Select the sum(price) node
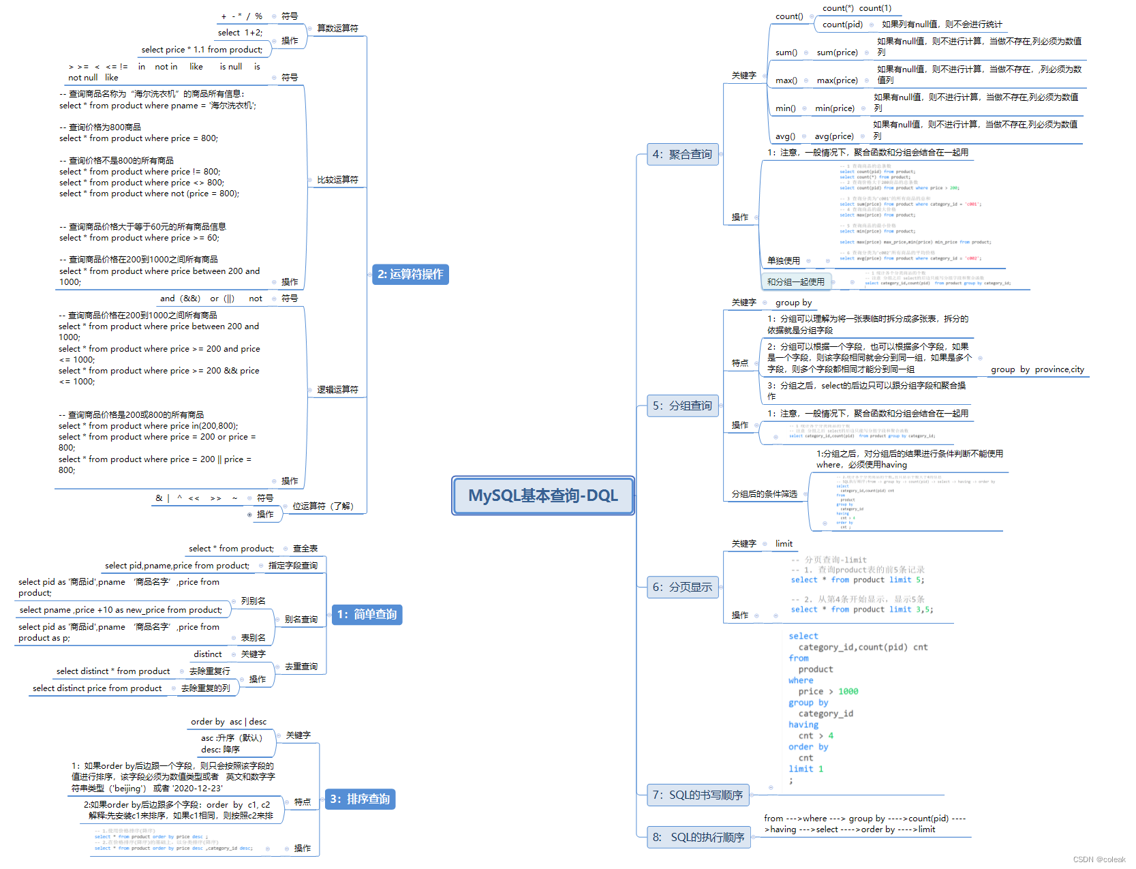This screenshot has height=869, width=1136. [x=838, y=52]
